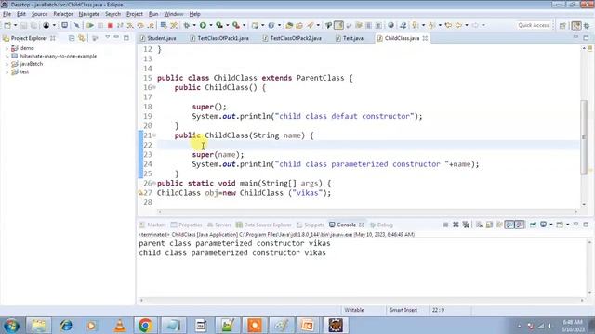Click the New file toolbar icon
595x334 pixels.
(x=7, y=25)
